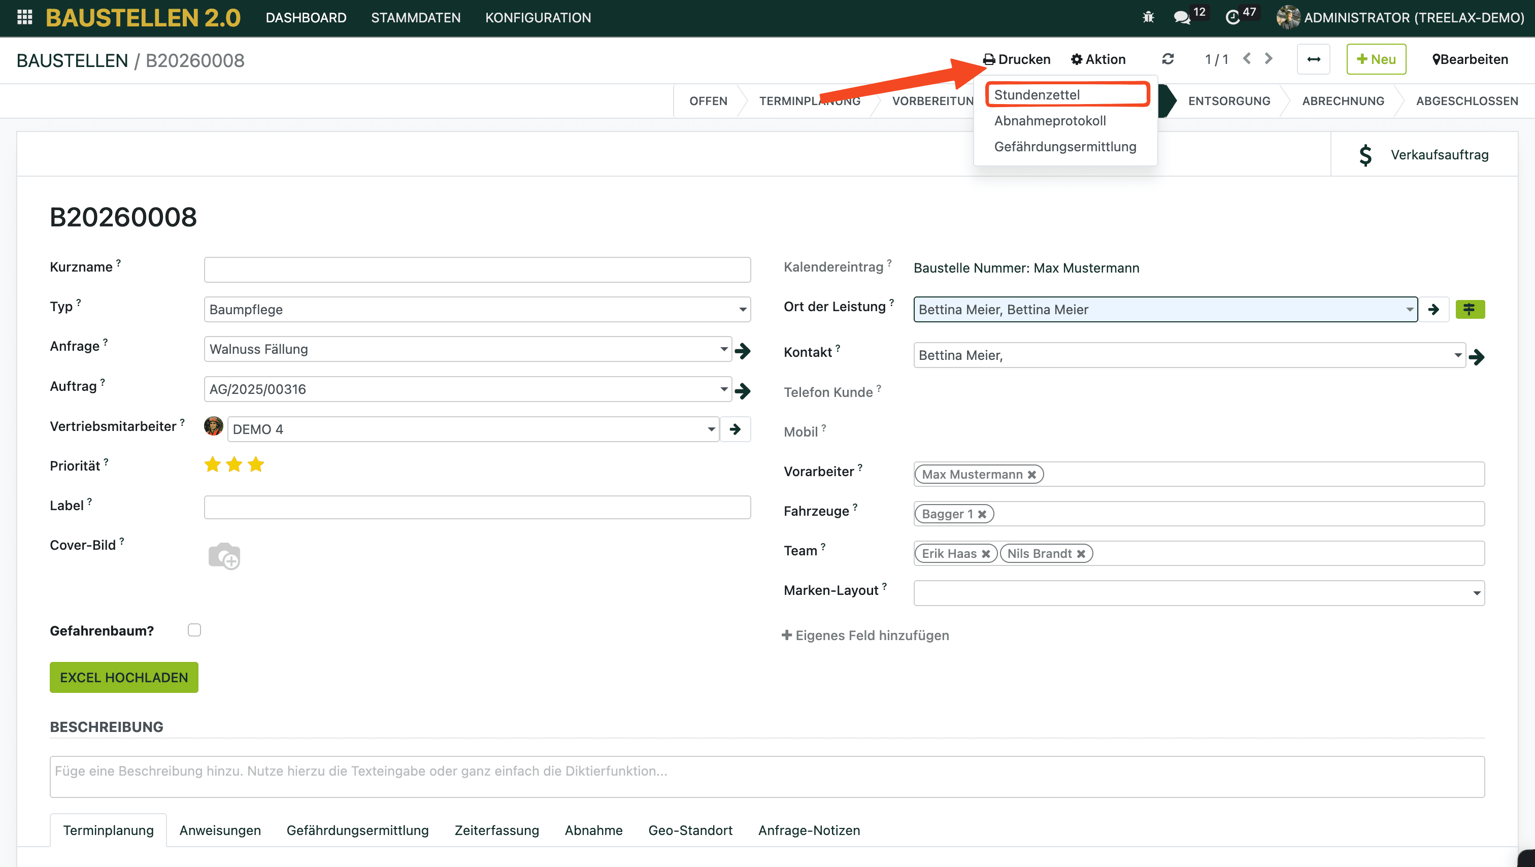Open the Auftrag AG/2025/00316 dropdown
The image size is (1535, 867).
(x=723, y=389)
